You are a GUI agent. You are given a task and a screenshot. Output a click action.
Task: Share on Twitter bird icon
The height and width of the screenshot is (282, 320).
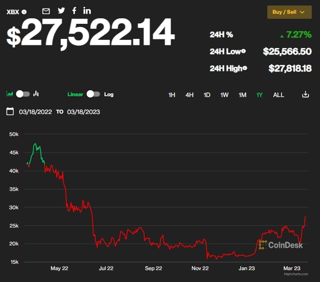click(61, 11)
